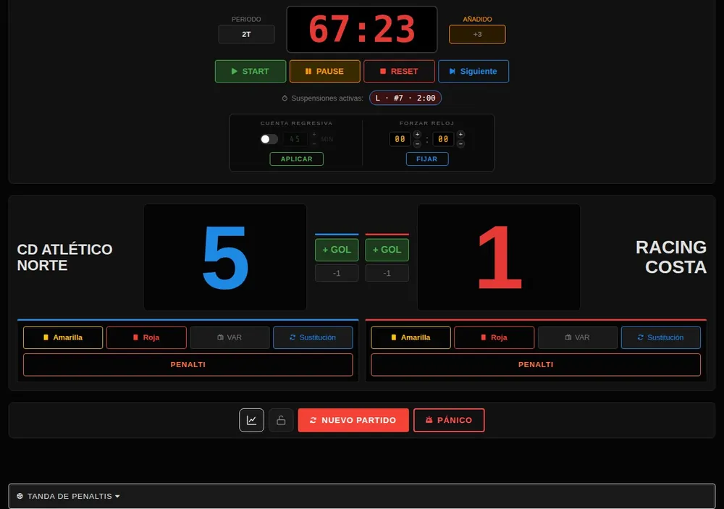The height and width of the screenshot is (509, 724).
Task: Click FIJAR to set the forced clock
Action: click(x=427, y=159)
